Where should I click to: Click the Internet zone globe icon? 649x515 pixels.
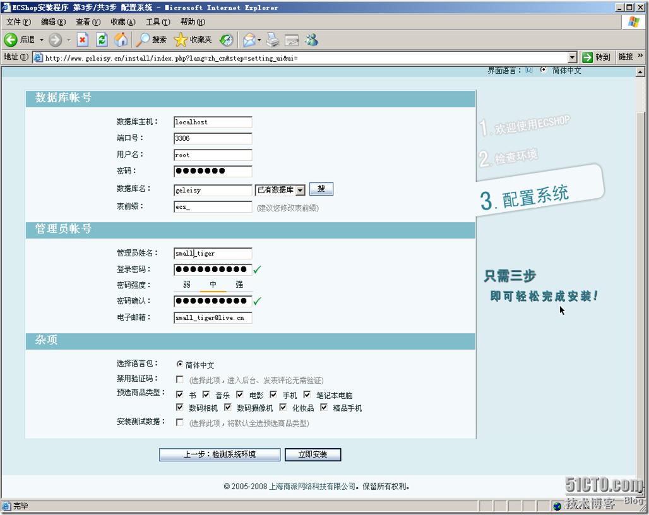pyautogui.click(x=557, y=506)
